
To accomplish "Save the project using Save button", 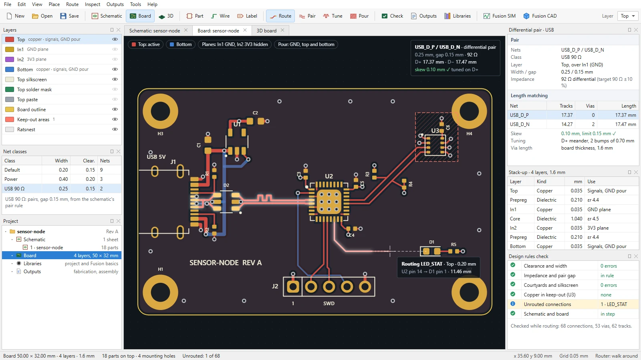I will [69, 16].
